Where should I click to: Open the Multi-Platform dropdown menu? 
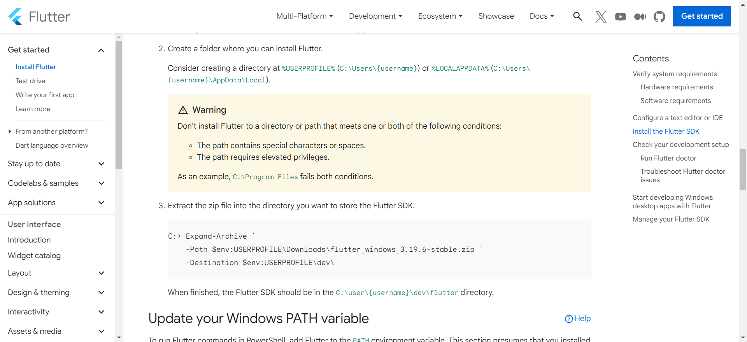click(305, 16)
